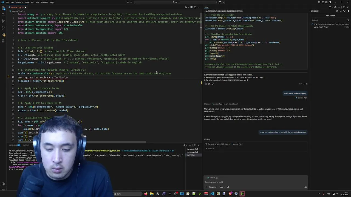The height and width of the screenshot is (197, 351).
Task: Click the chat input Describe what to build
Action: pyautogui.click(x=256, y=182)
